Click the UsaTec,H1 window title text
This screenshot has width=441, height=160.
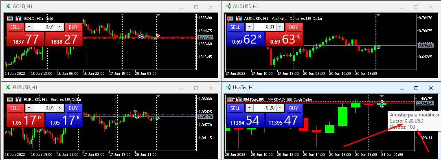[244, 88]
